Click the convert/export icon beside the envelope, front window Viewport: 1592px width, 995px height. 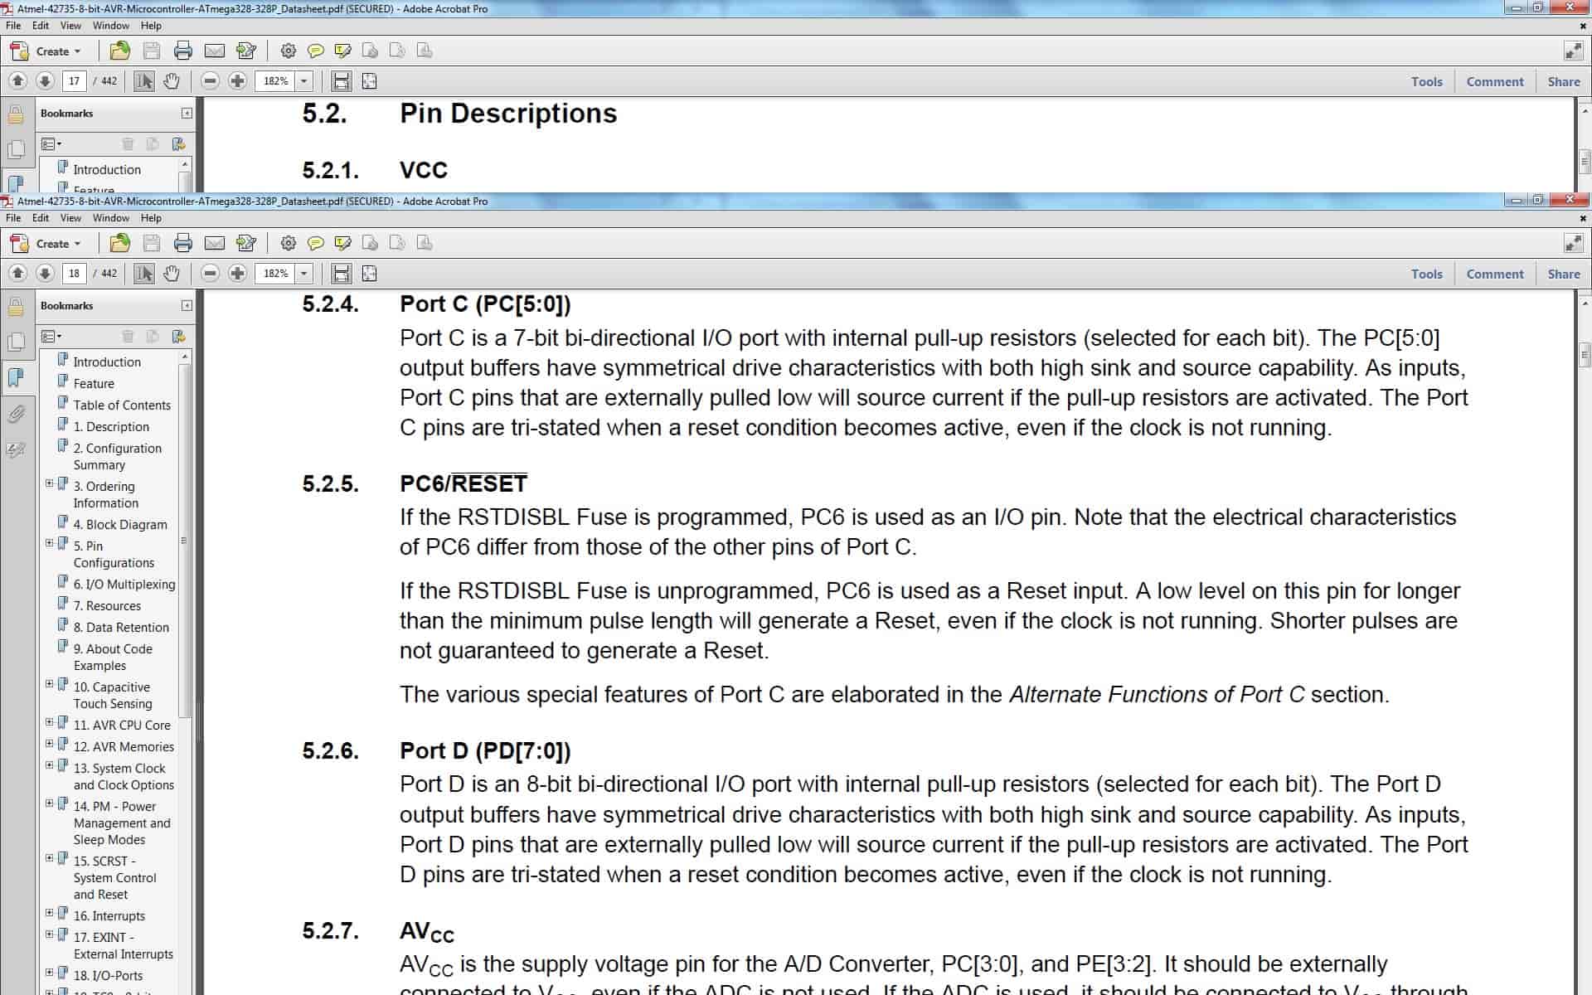click(x=246, y=243)
